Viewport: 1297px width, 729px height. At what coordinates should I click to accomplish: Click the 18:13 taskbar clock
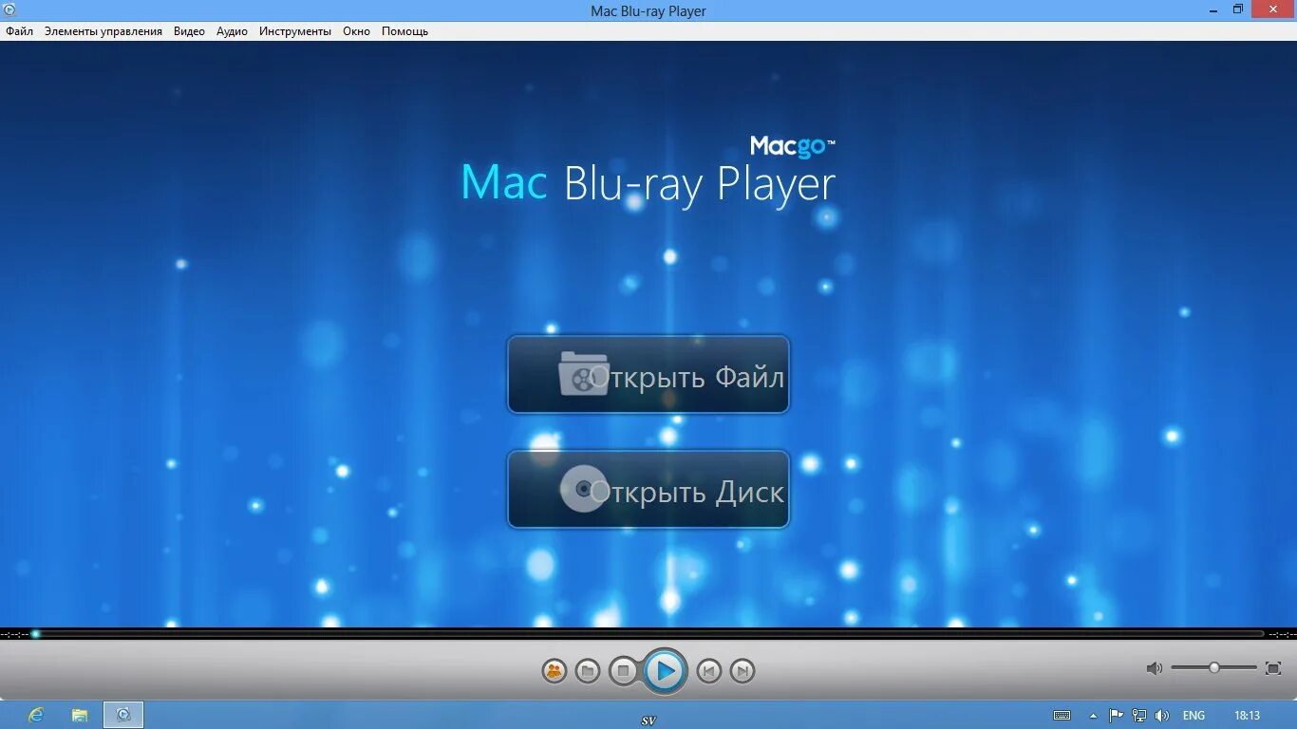1248,716
